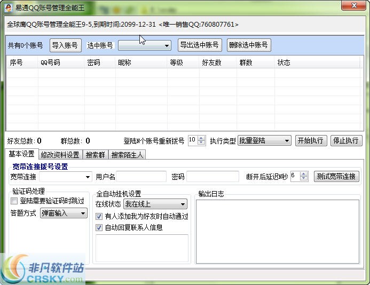This screenshot has height=285, width=370.
Task: Switch to the 搜索陌生人 tab
Action: (x=127, y=155)
